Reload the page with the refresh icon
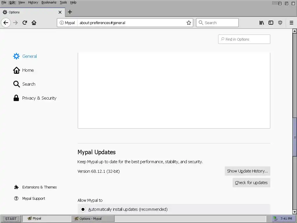The height and width of the screenshot is (223, 297). tap(25, 23)
